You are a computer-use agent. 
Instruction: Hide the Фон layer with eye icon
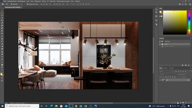coord(160,80)
